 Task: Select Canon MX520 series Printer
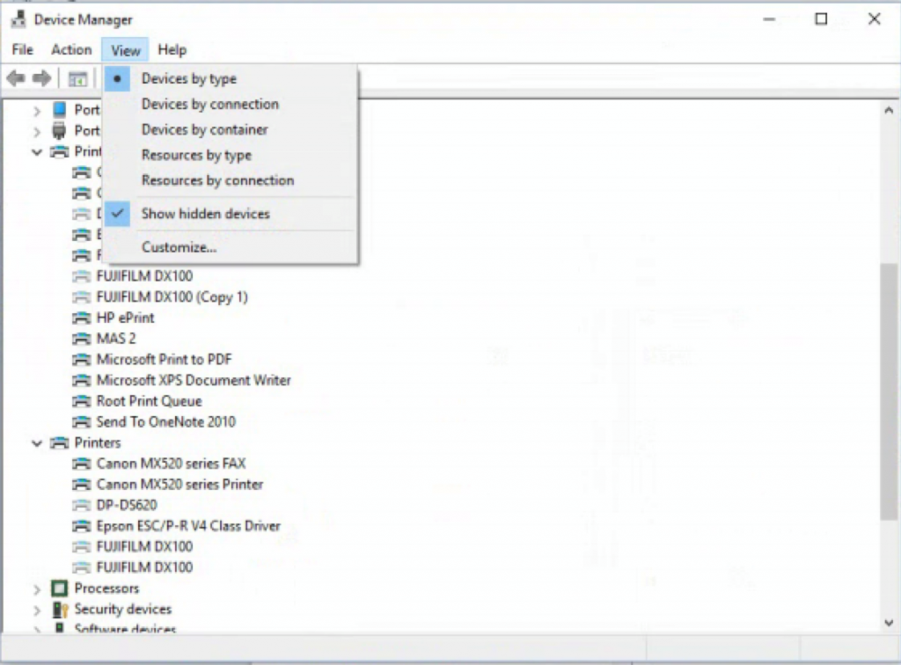click(x=179, y=484)
